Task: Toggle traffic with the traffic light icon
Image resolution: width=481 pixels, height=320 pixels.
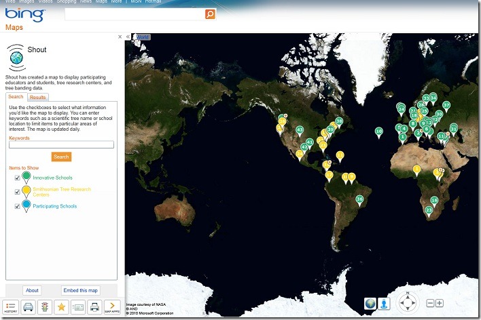Action: coord(45,307)
